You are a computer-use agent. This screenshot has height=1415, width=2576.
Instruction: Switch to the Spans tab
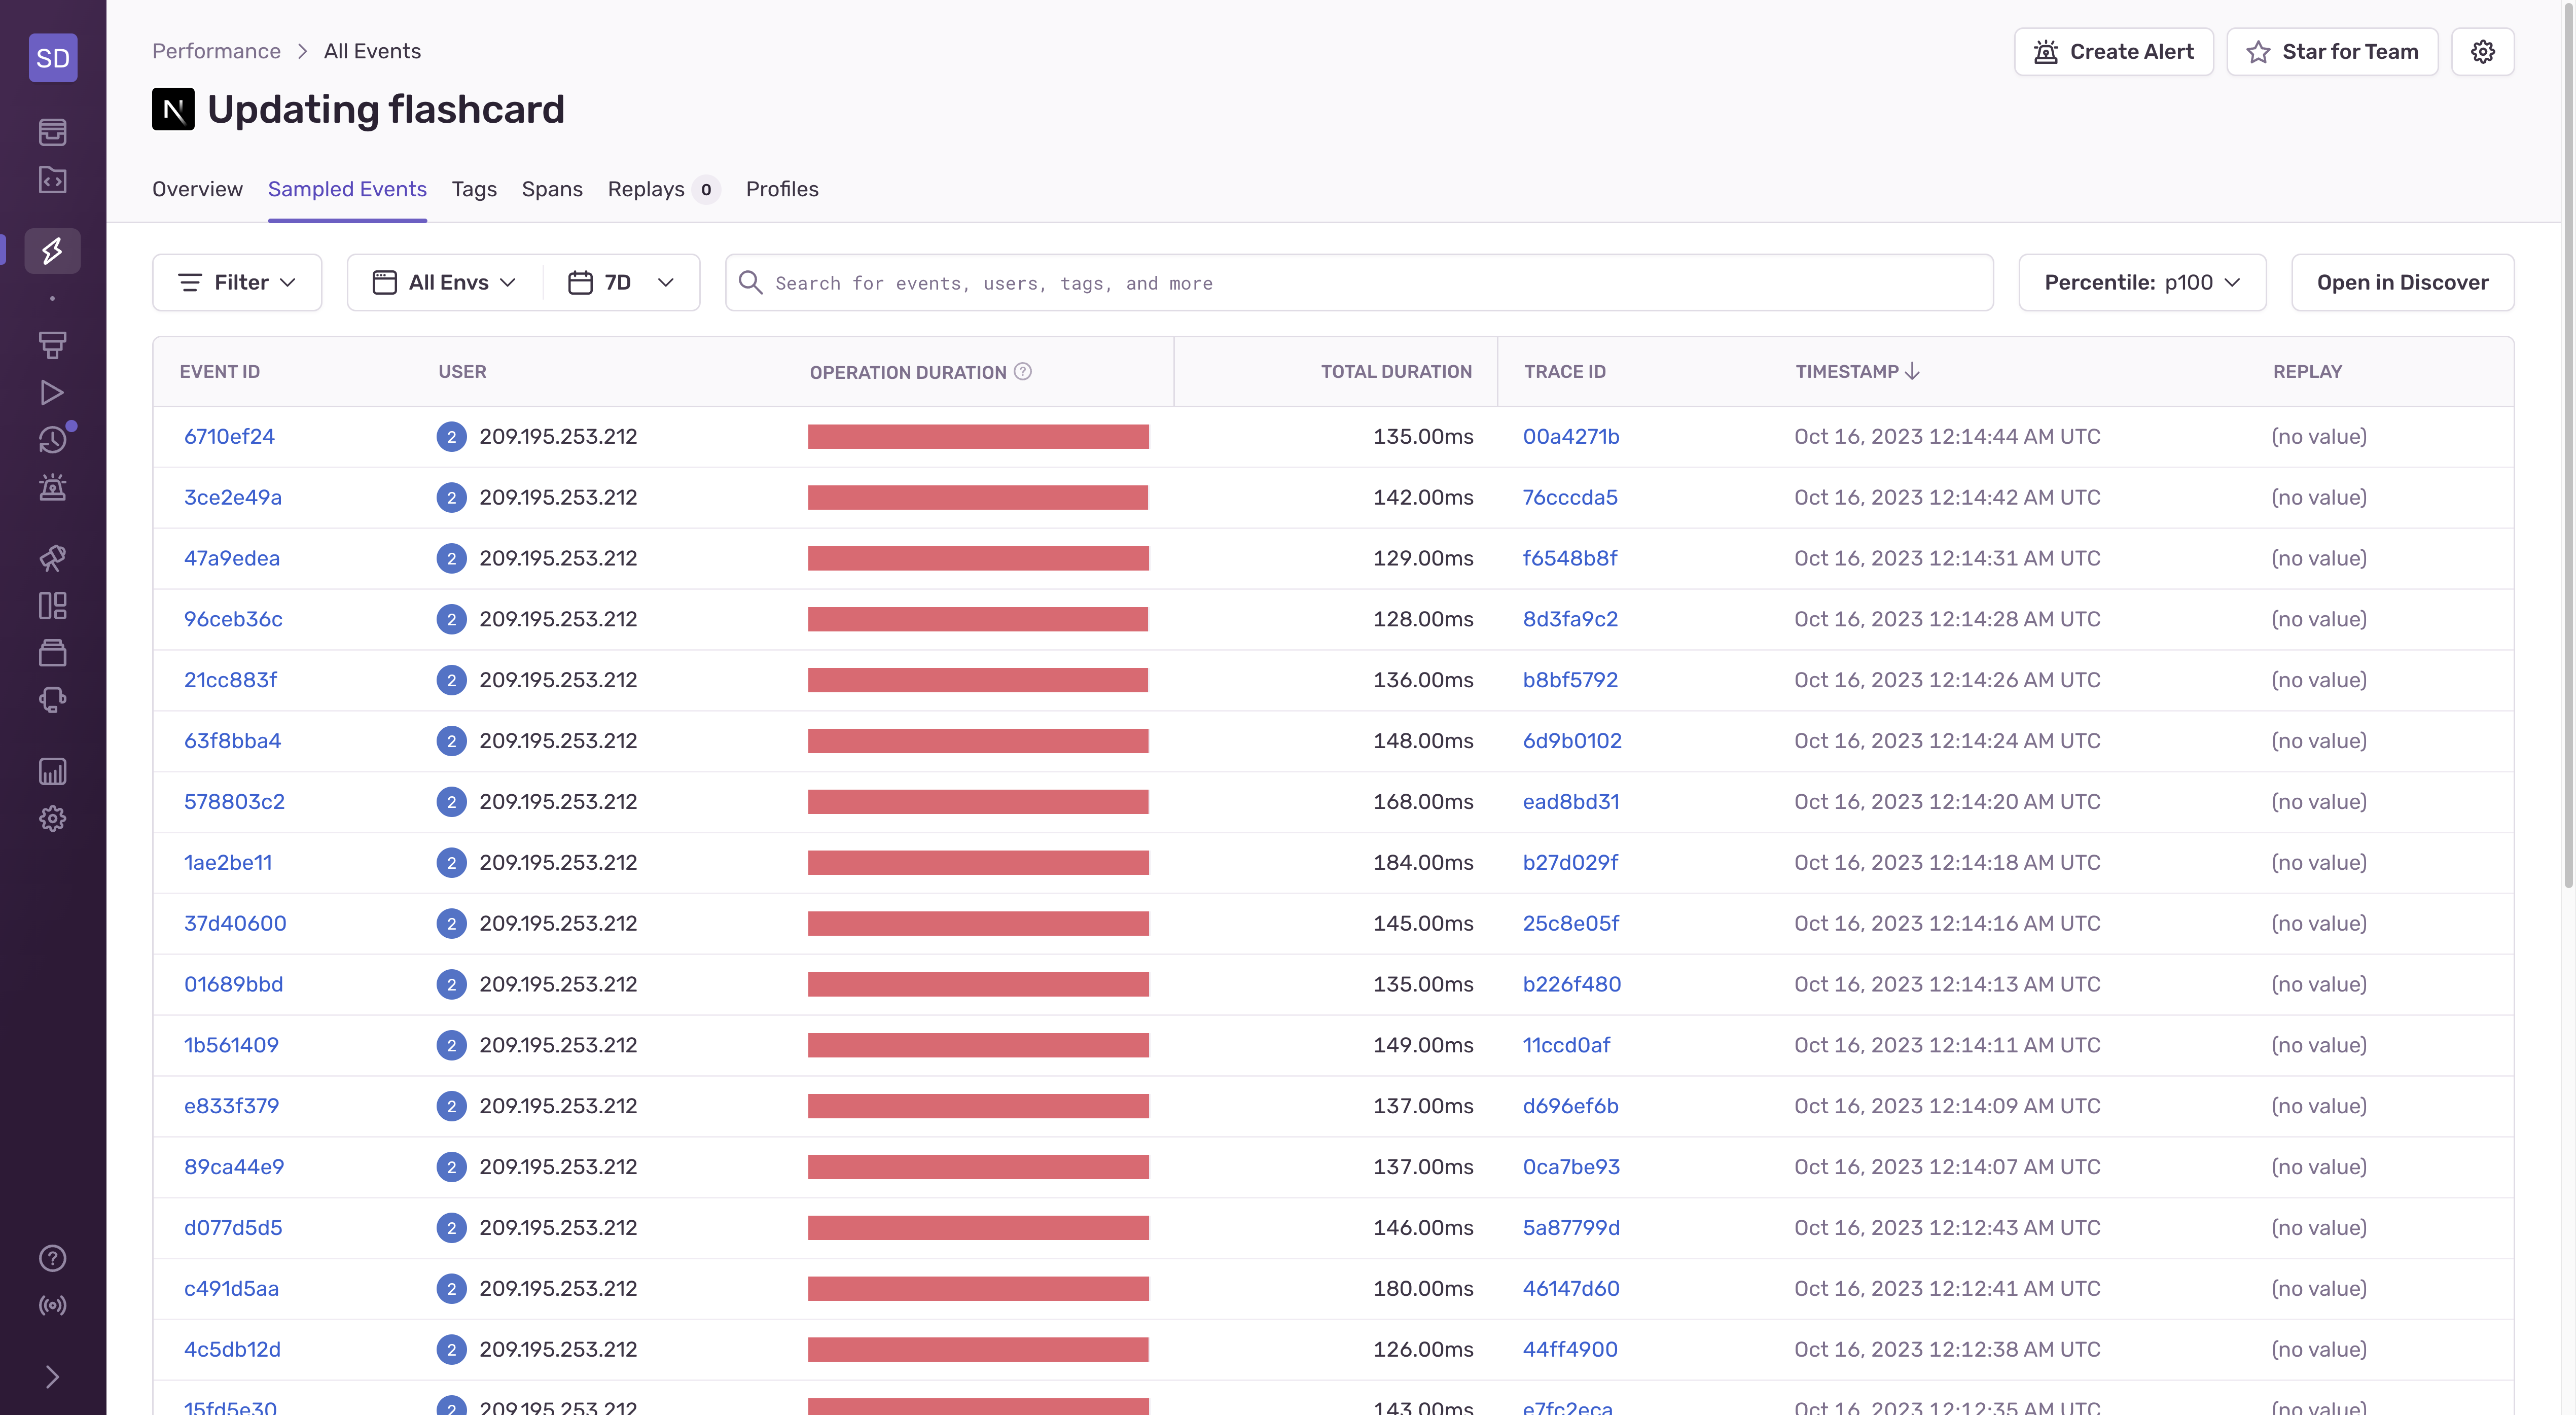tap(552, 189)
